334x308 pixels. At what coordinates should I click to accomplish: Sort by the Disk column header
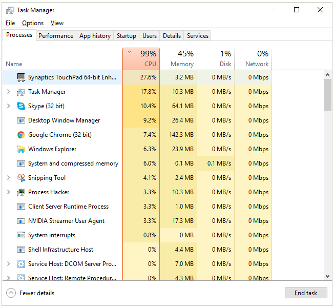[216, 59]
